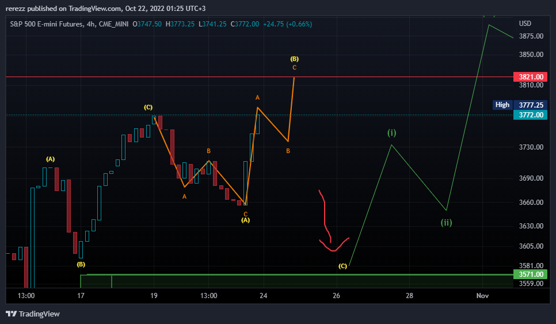The height and width of the screenshot is (324, 556).
Task: Click the 3730.00 price axis label
Action: [x=531, y=147]
